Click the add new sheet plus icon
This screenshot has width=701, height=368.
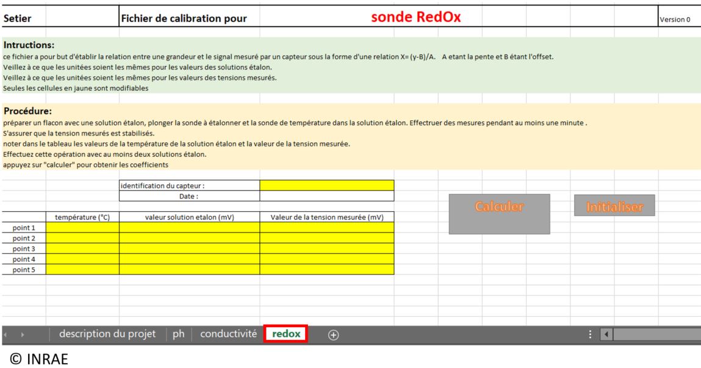tap(333, 334)
